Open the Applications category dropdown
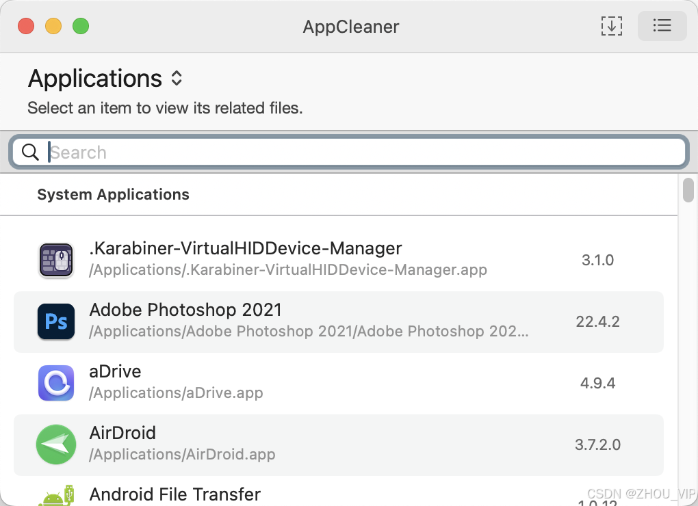The image size is (698, 506). point(177,79)
